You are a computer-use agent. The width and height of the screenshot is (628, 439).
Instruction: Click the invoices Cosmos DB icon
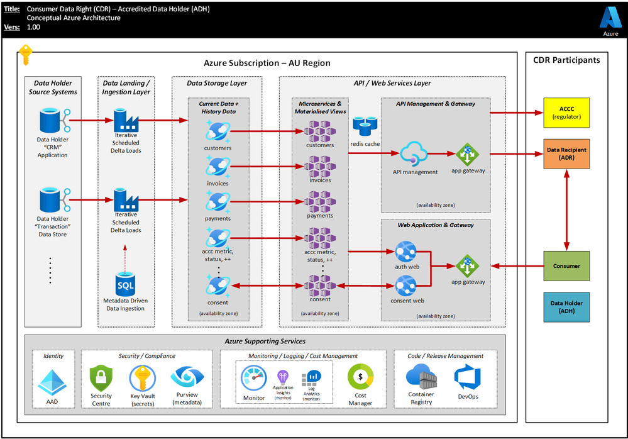pos(218,167)
